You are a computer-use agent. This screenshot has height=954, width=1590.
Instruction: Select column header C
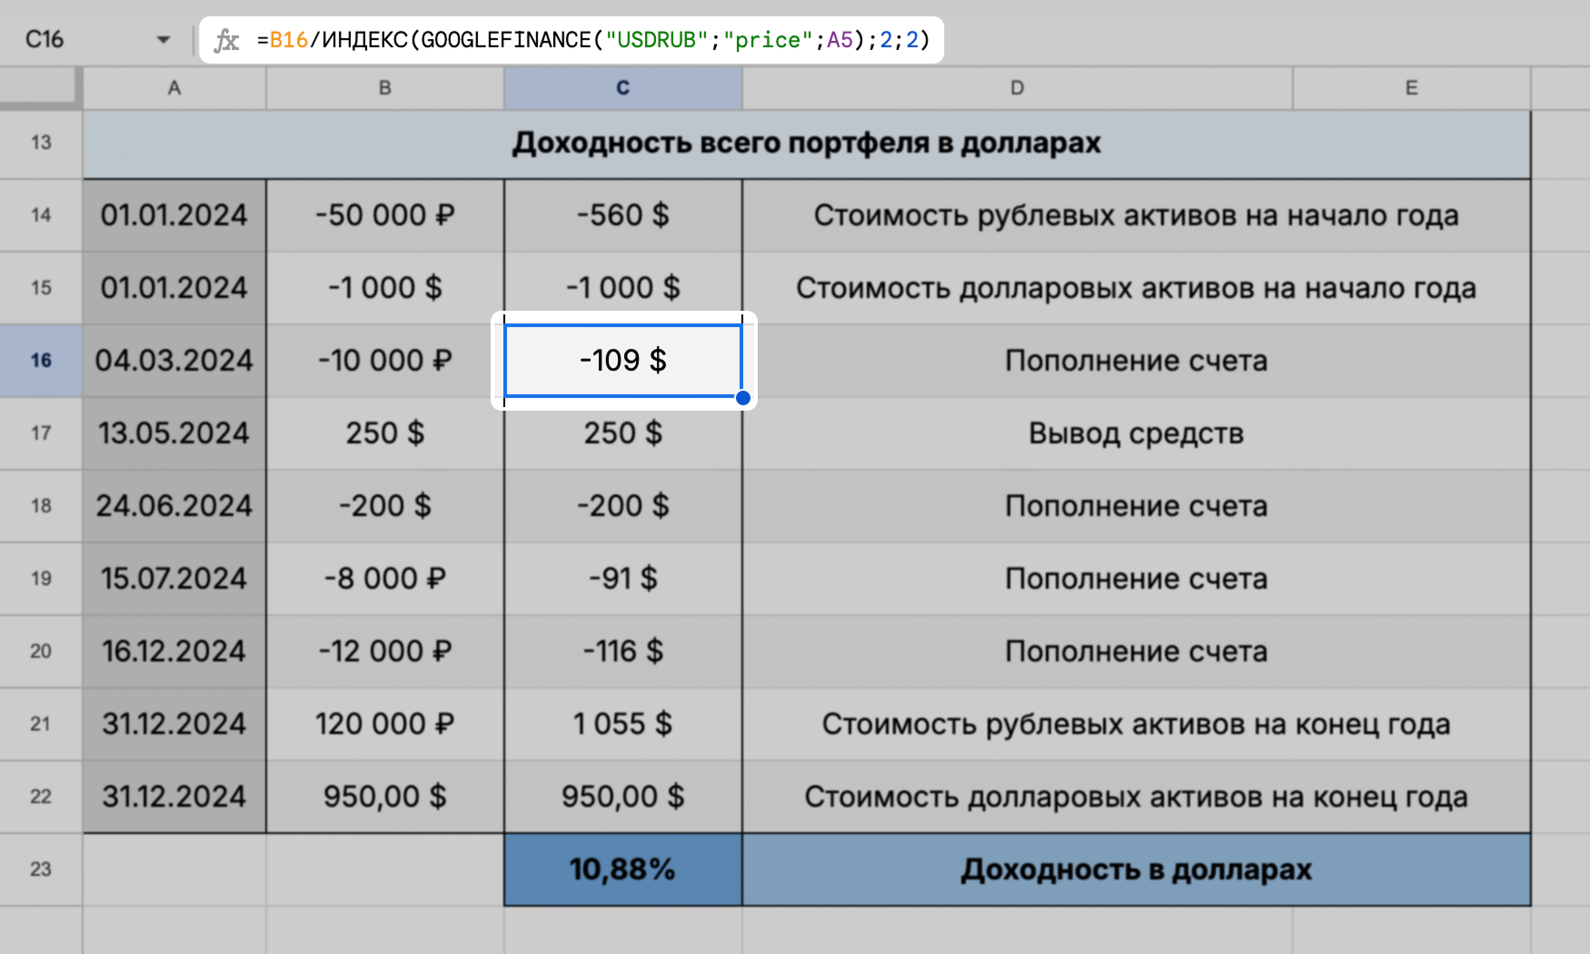[622, 88]
